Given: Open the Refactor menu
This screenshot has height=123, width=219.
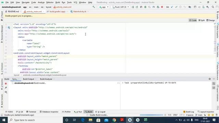Looking at the screenshot, I should (50, 2).
